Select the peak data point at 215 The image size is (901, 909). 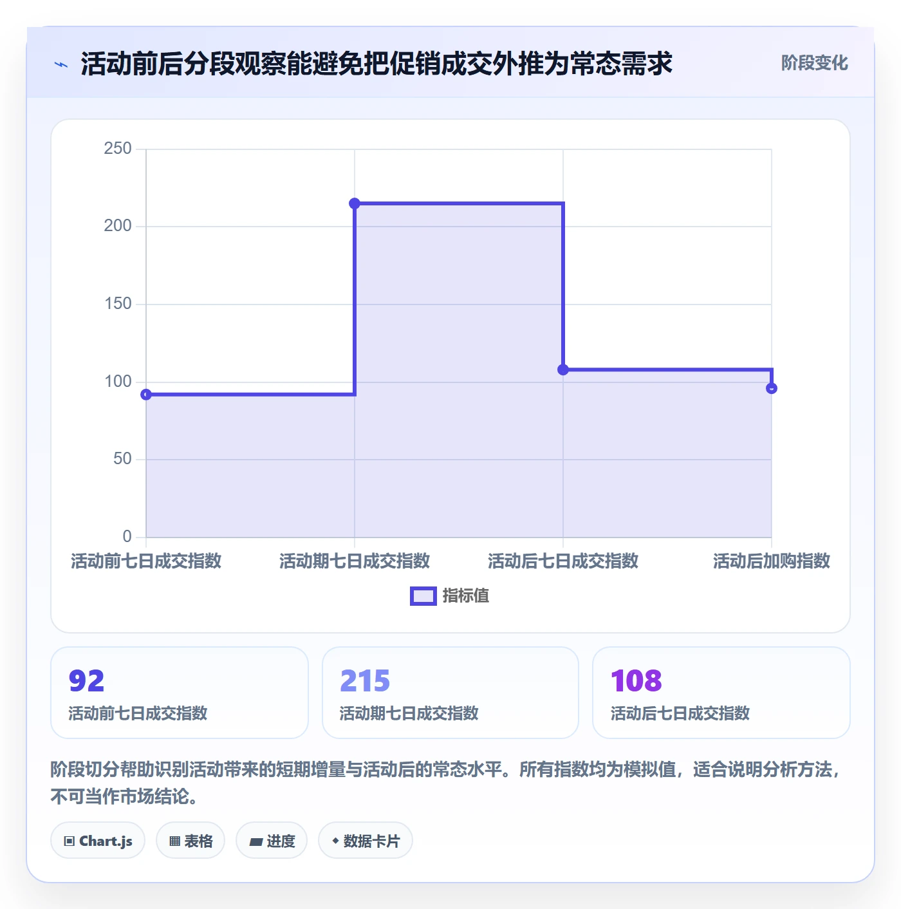355,203
